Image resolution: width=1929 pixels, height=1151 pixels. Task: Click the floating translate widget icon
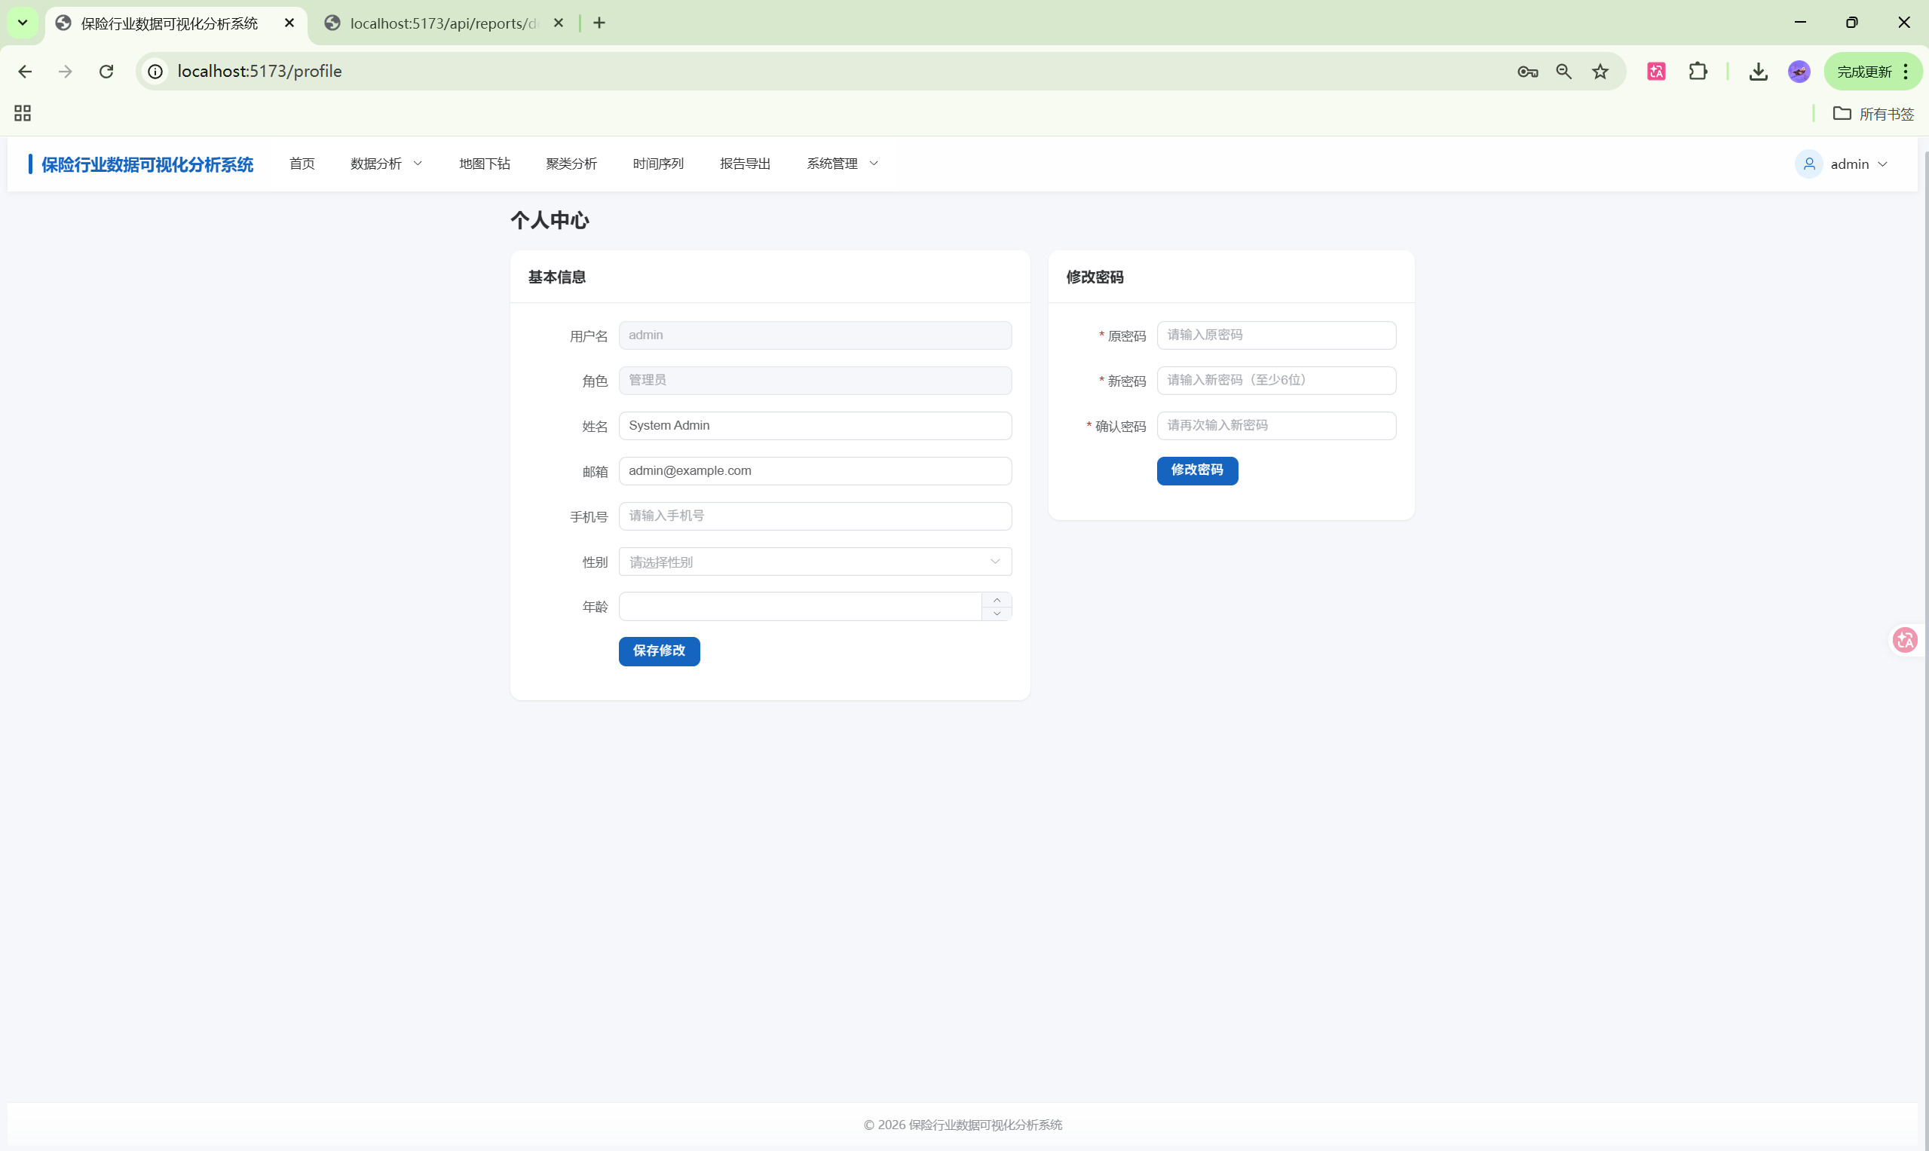coord(1904,640)
